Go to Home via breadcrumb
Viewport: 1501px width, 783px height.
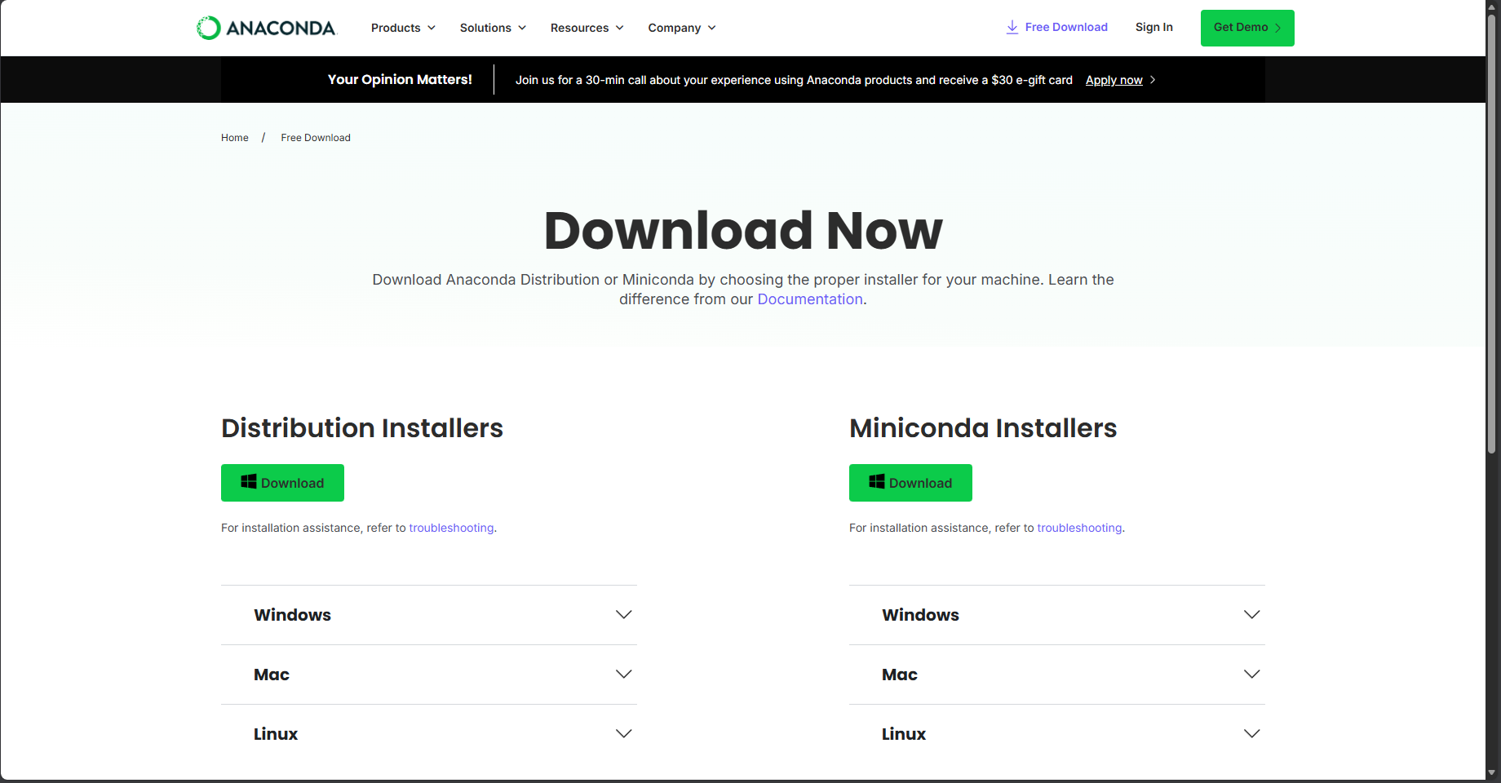pyautogui.click(x=234, y=138)
